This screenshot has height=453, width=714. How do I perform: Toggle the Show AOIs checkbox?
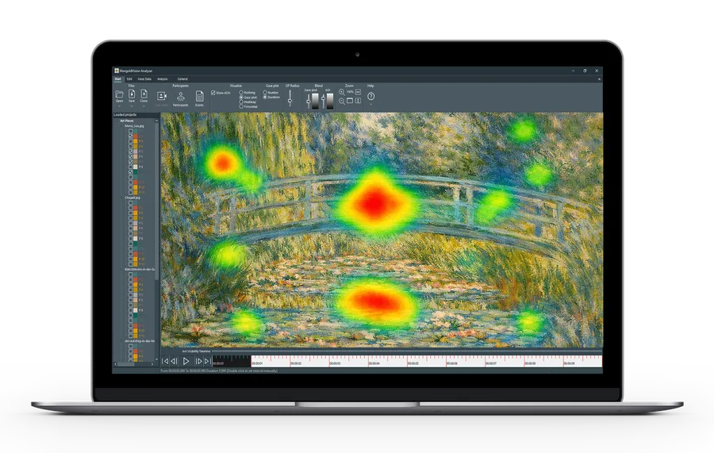click(213, 93)
